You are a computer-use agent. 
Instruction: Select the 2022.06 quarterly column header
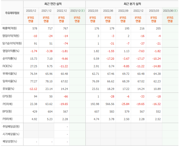click(108, 11)
